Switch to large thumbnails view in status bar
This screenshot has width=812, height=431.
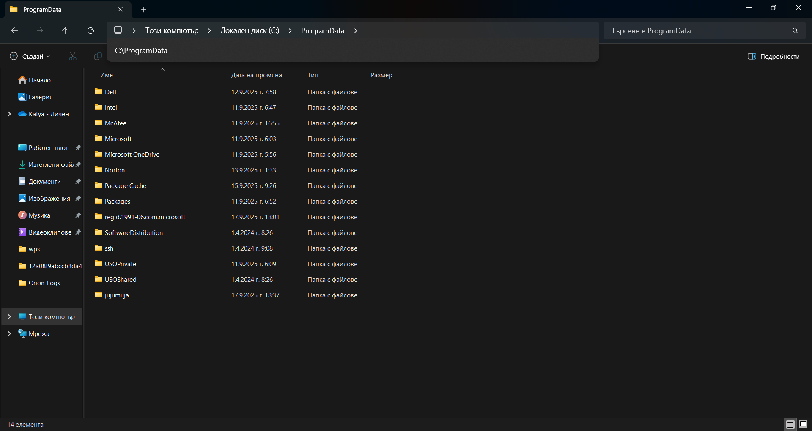(x=803, y=424)
